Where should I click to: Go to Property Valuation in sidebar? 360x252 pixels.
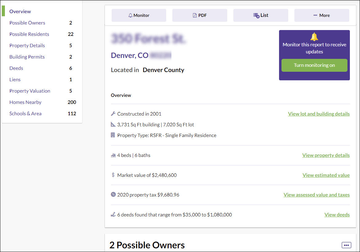30,91
